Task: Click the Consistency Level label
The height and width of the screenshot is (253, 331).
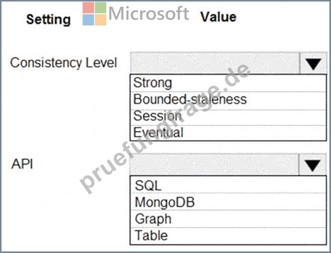Action: 64,63
